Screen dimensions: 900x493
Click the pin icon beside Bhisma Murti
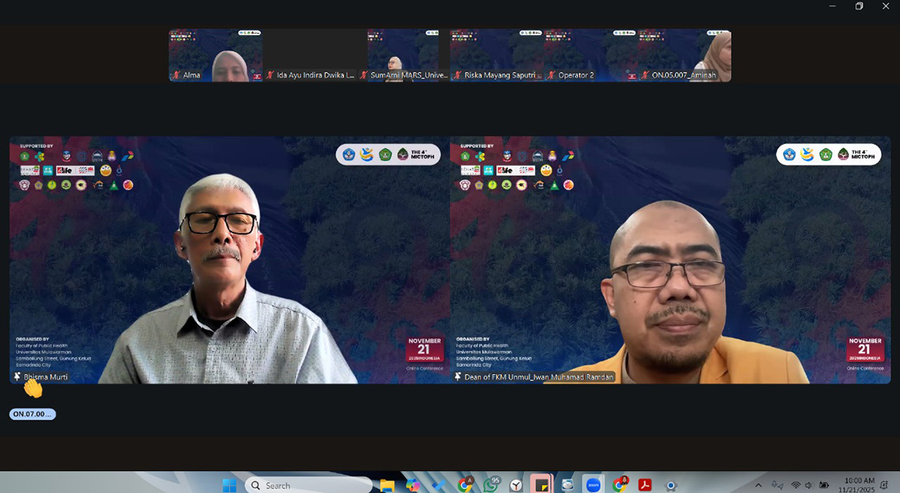point(16,376)
